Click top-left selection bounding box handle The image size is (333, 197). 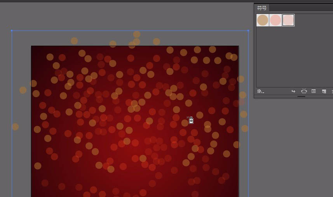[12, 31]
